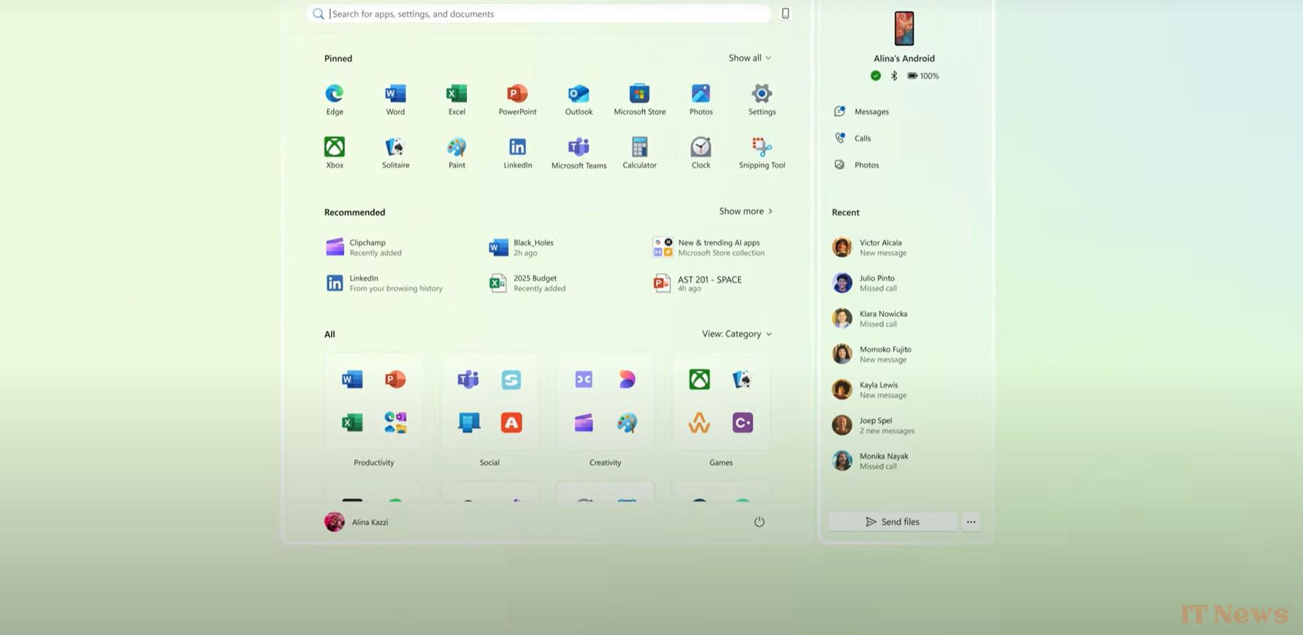Click the search input field
Viewport: 1303px width, 635px height.
pos(539,14)
